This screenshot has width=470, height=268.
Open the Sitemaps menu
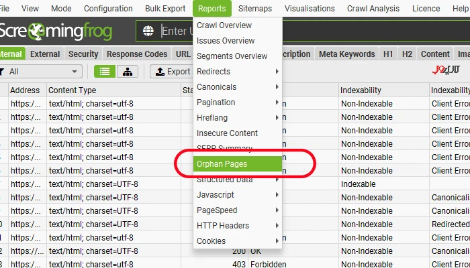[x=255, y=8]
